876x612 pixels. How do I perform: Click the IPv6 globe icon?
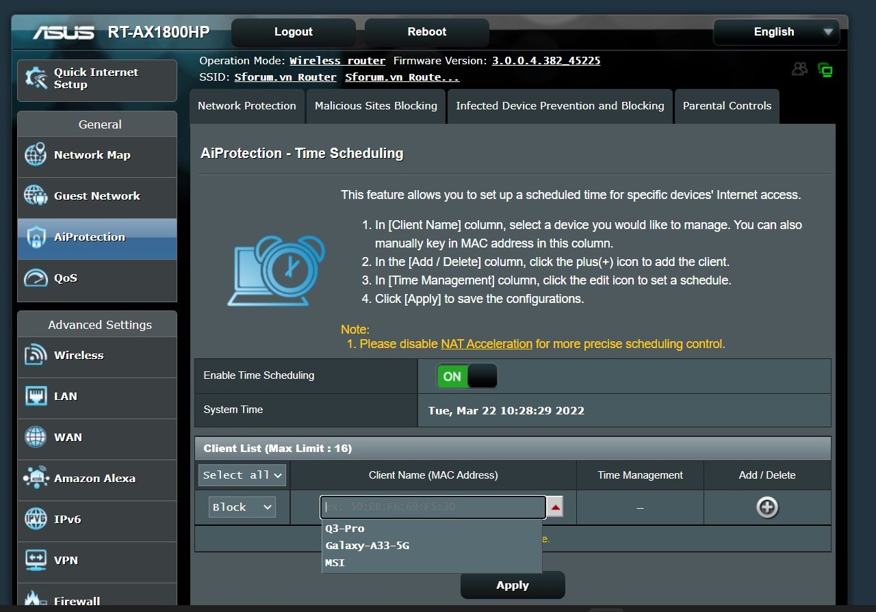[36, 520]
